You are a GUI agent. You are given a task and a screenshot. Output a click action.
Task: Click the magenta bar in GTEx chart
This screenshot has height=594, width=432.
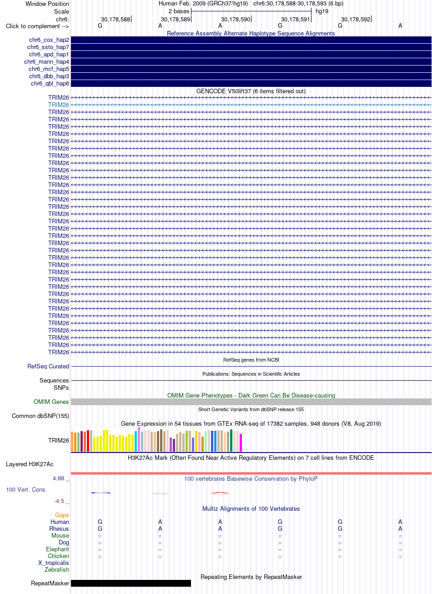[x=241, y=443]
